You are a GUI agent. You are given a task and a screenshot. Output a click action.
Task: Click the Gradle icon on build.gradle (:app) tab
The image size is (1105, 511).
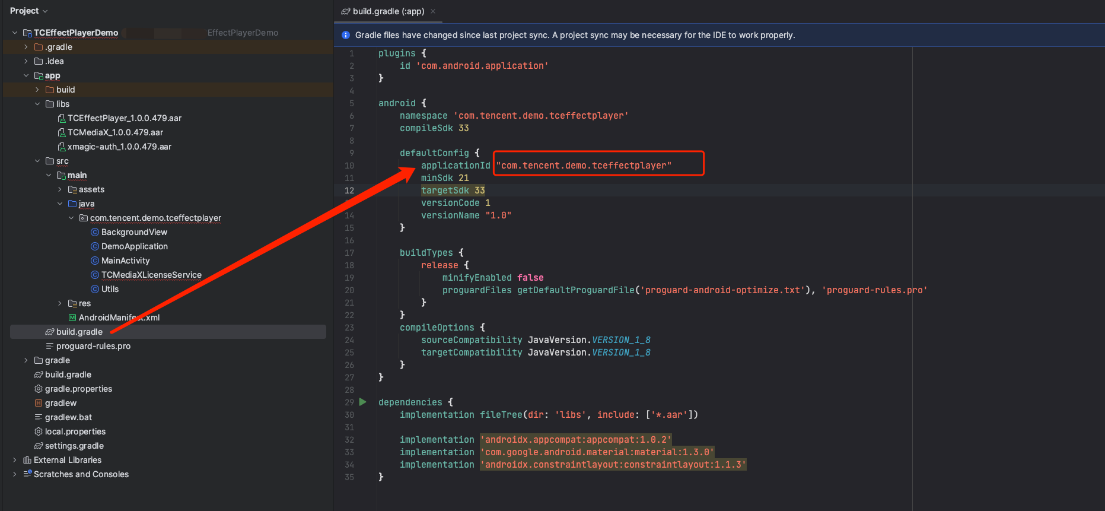(346, 11)
